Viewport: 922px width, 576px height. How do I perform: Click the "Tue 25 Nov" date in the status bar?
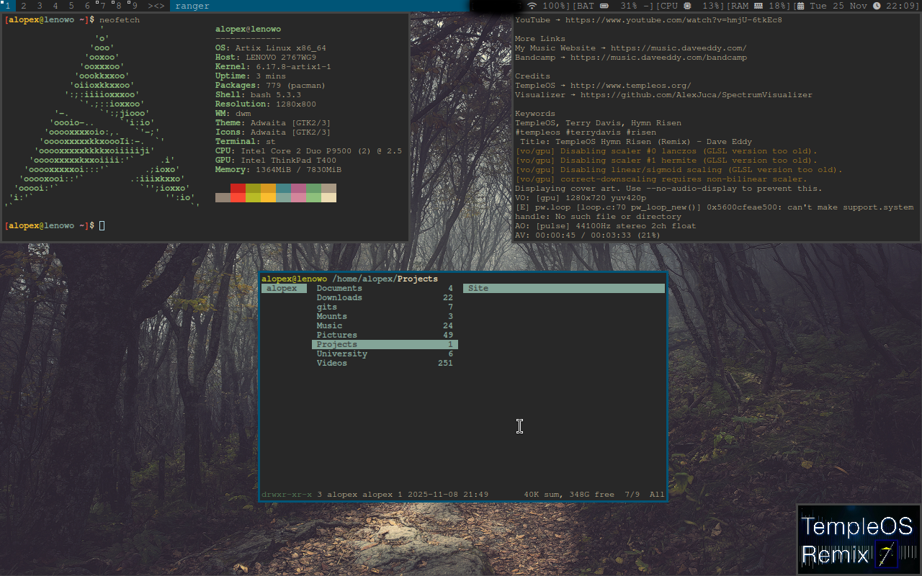tap(838, 6)
